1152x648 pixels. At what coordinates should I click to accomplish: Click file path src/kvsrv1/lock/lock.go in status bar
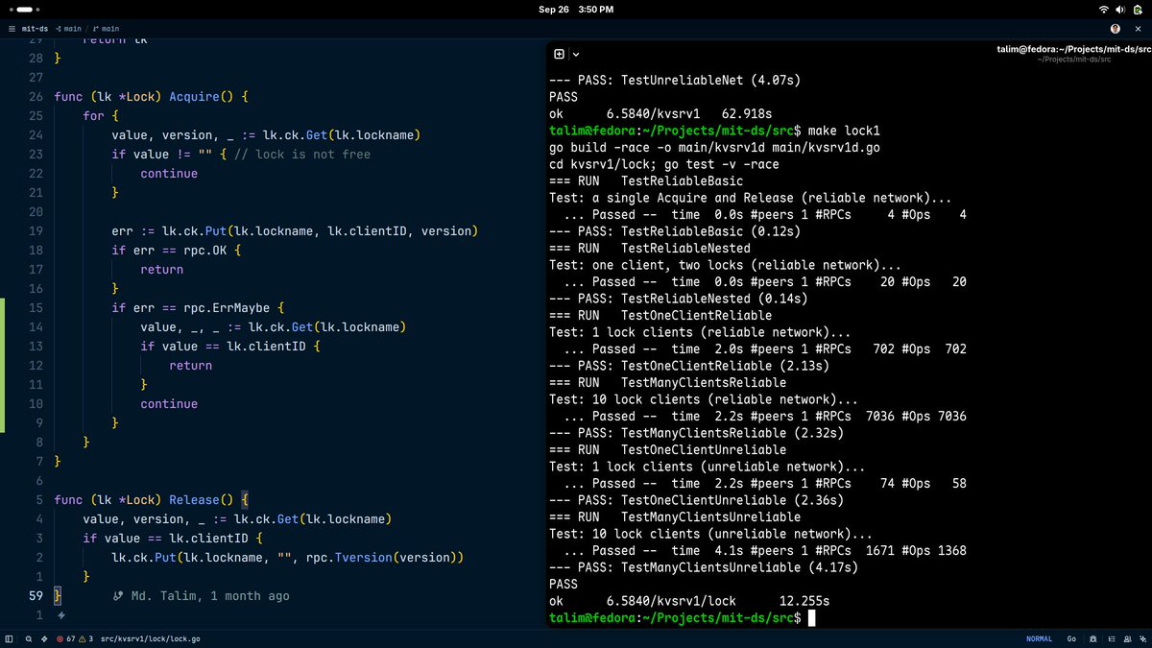(150, 638)
